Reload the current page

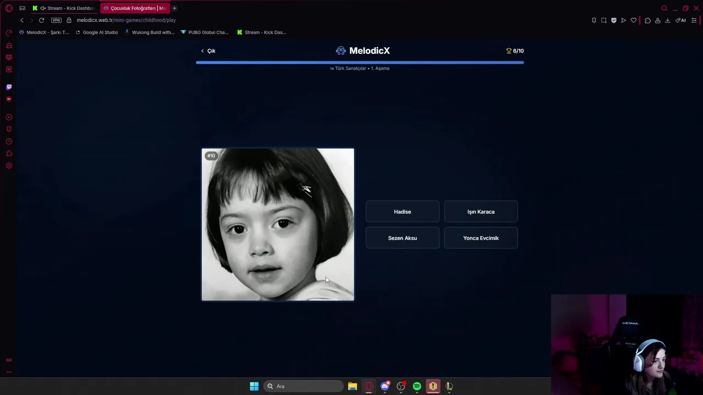[x=41, y=20]
